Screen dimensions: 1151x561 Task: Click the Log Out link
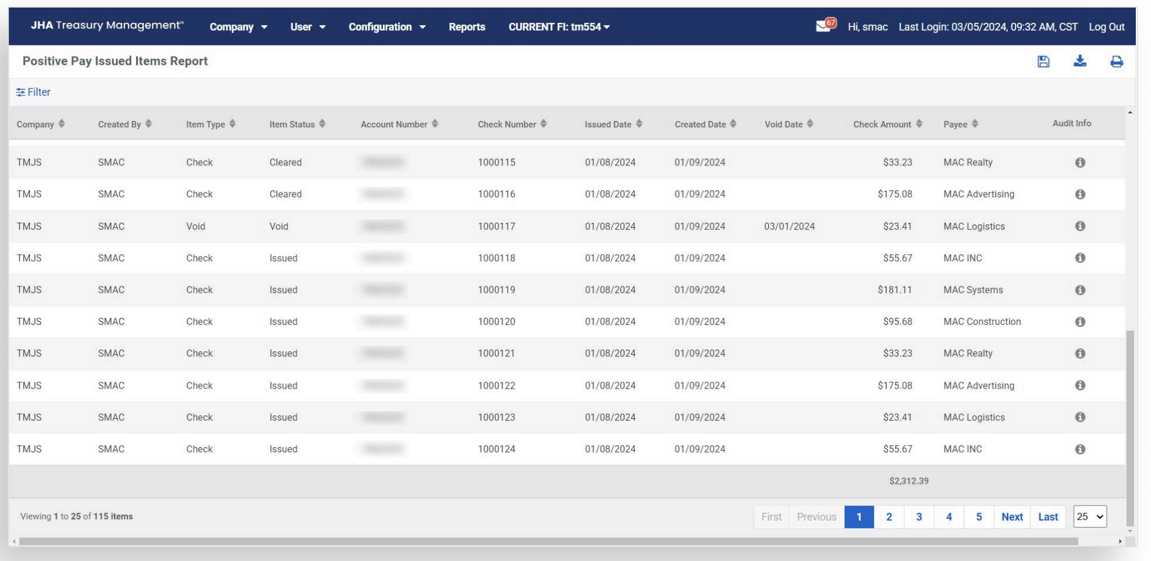coord(1106,27)
